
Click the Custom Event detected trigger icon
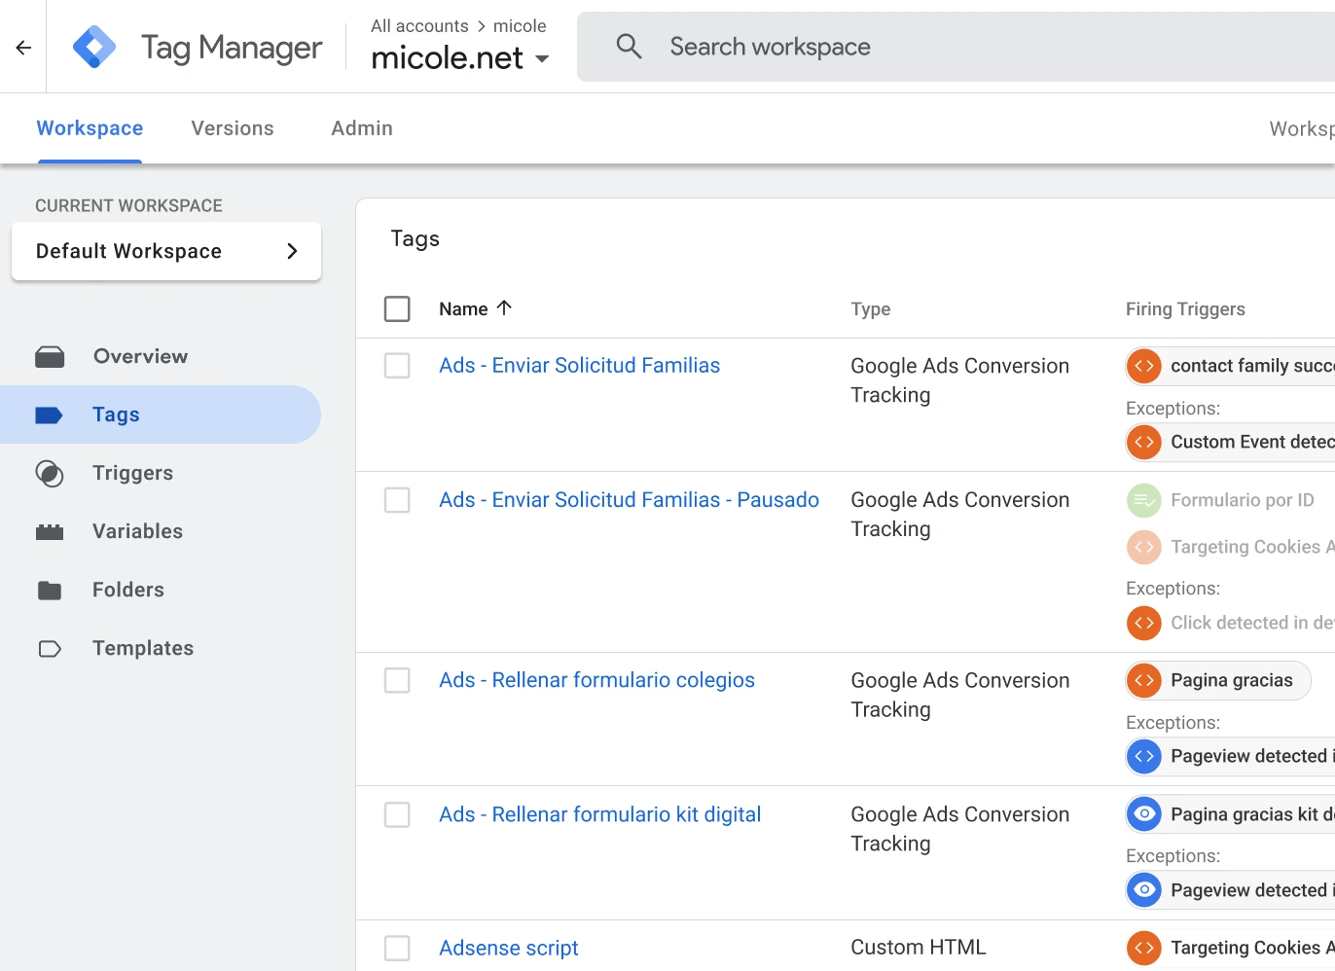tap(1144, 442)
